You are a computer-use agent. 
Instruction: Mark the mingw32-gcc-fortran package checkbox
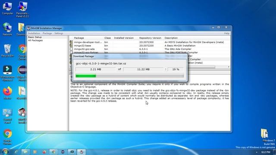coord(71,52)
